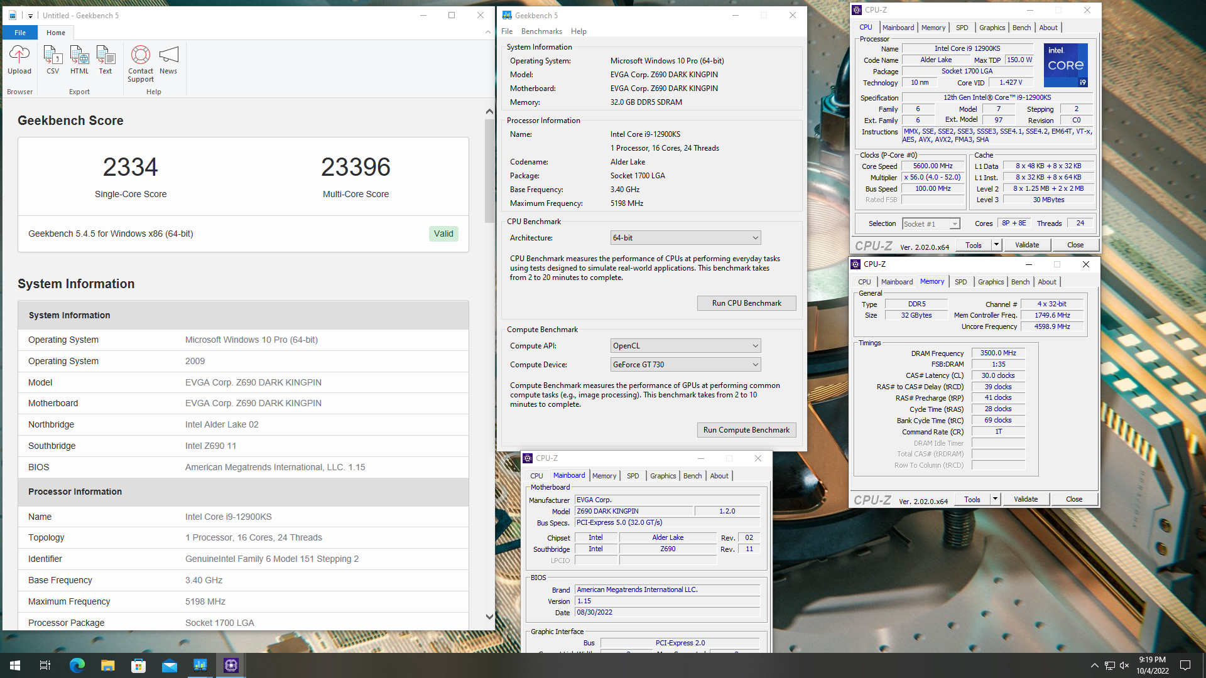Click the CPU-Z title bar icon in Memory window

tap(856, 264)
